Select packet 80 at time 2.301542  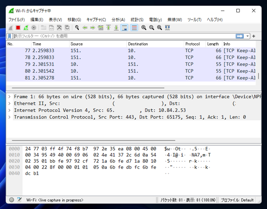pos(131,71)
